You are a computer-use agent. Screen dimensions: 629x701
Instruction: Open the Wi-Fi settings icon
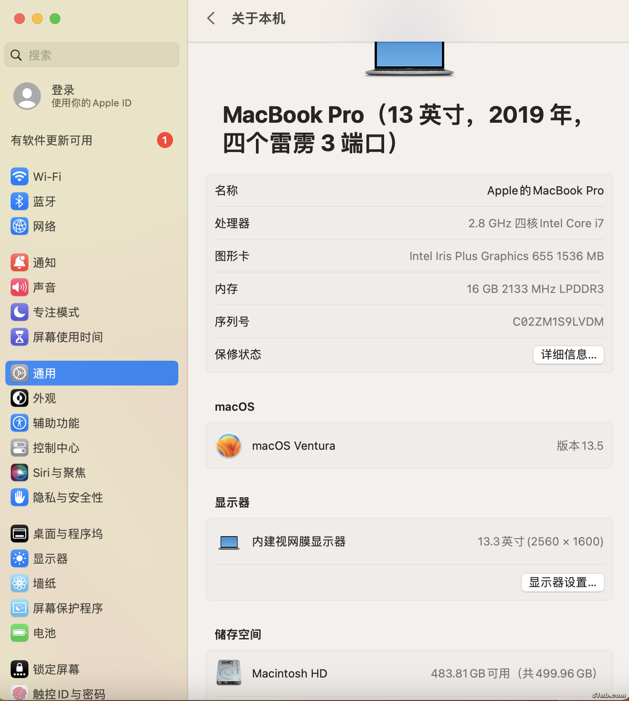point(19,176)
